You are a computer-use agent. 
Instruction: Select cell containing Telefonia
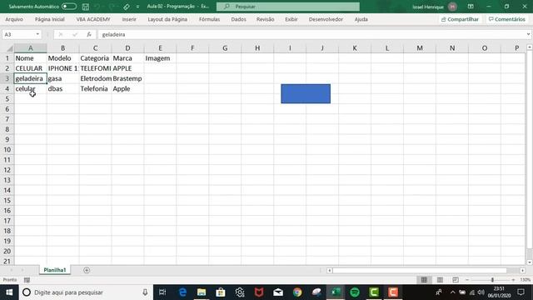point(95,89)
